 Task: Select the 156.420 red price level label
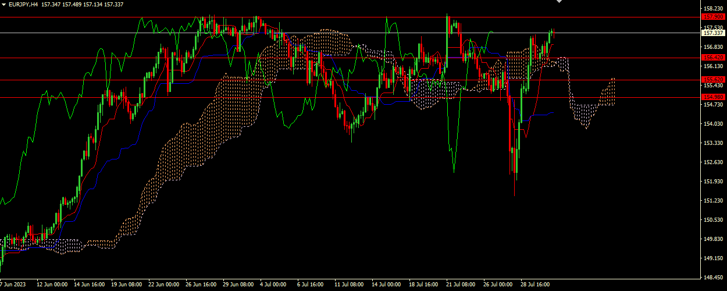click(713, 58)
